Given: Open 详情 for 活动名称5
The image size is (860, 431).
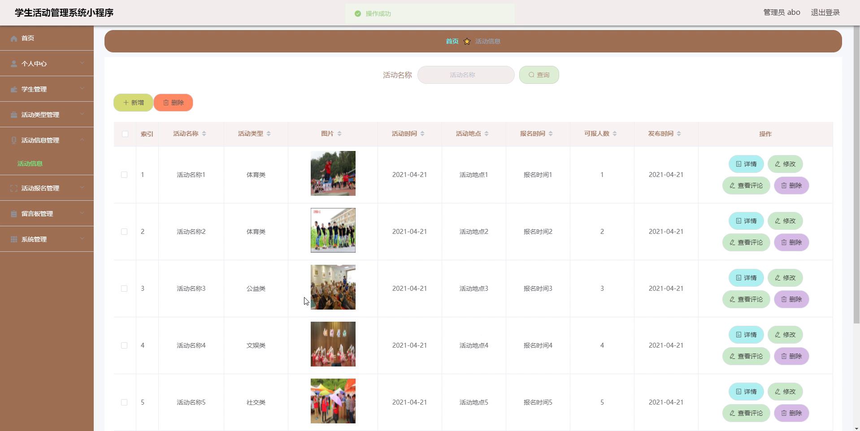Looking at the screenshot, I should coord(746,392).
